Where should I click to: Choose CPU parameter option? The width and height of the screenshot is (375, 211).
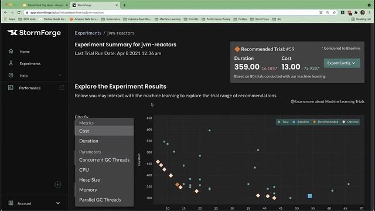click(x=104, y=169)
